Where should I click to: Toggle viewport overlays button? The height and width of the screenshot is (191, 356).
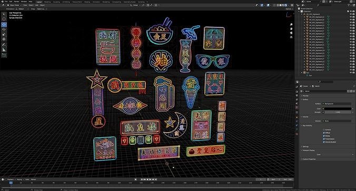point(268,5)
